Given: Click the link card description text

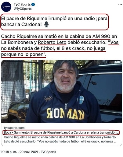Looking at the screenshot, I should [60, 139].
